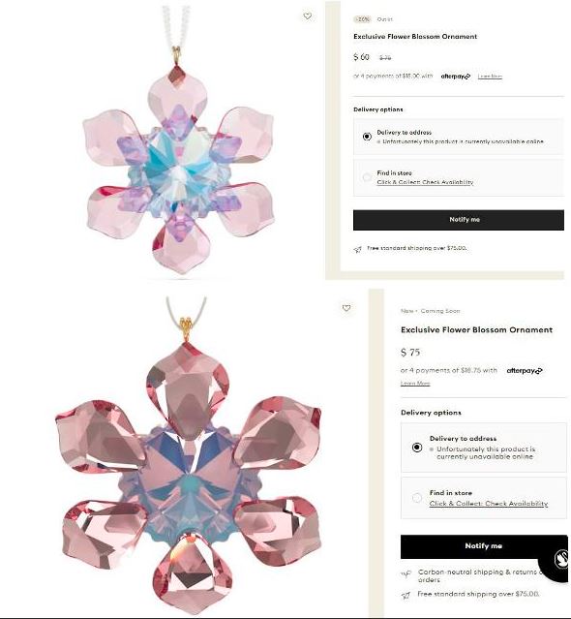Open Click & Collect: Check Availability in bottom listing

489,504
